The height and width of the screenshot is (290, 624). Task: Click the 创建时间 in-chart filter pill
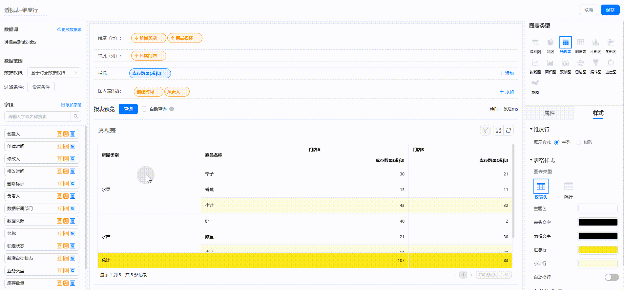[148, 92]
